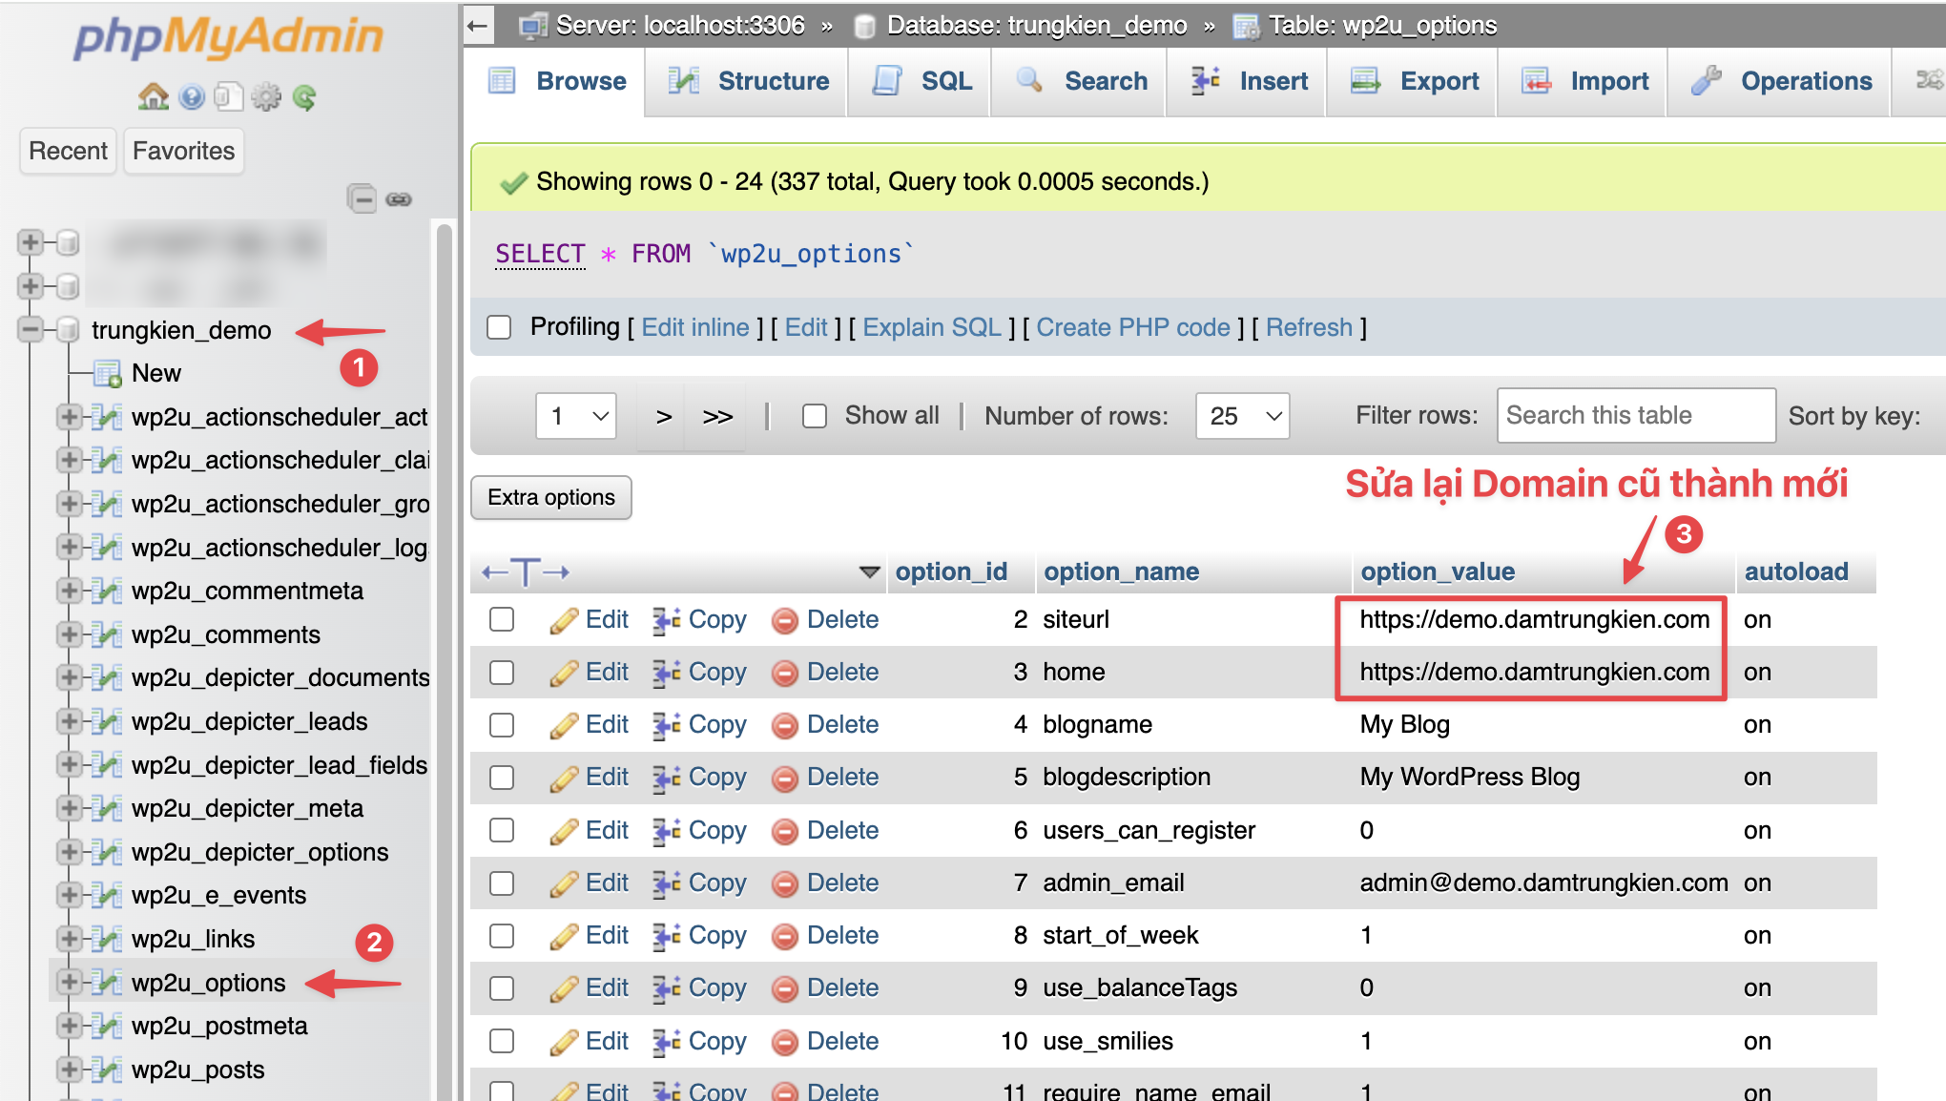Click Copy icon for blogname row
This screenshot has height=1101, width=1946.
click(666, 726)
